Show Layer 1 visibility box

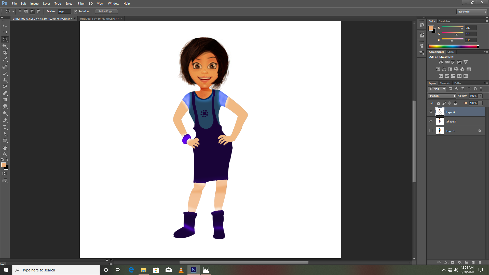(431, 131)
